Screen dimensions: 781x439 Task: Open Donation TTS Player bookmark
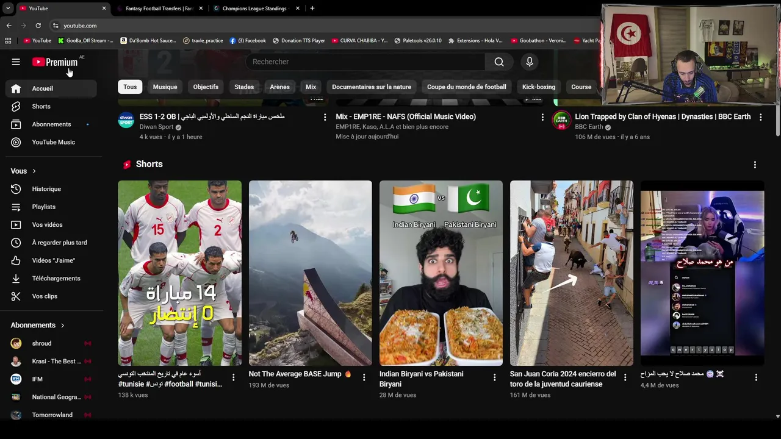[x=298, y=41]
